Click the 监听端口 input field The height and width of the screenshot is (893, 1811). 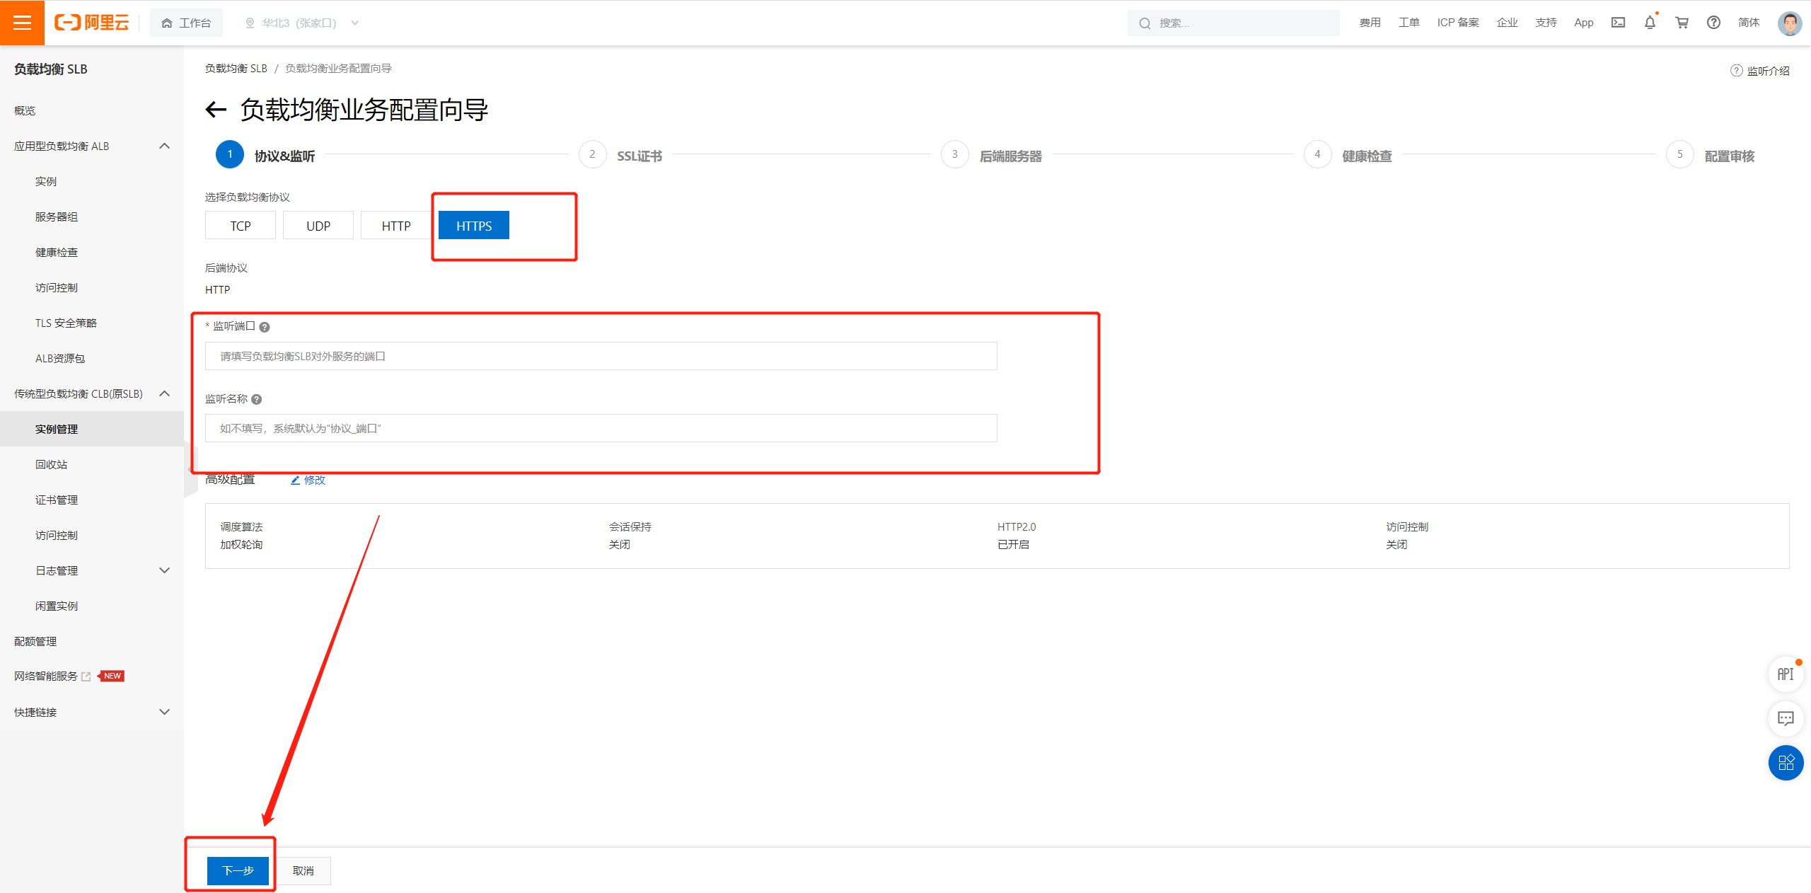pos(601,356)
